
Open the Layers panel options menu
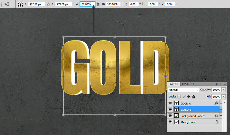point(224,84)
